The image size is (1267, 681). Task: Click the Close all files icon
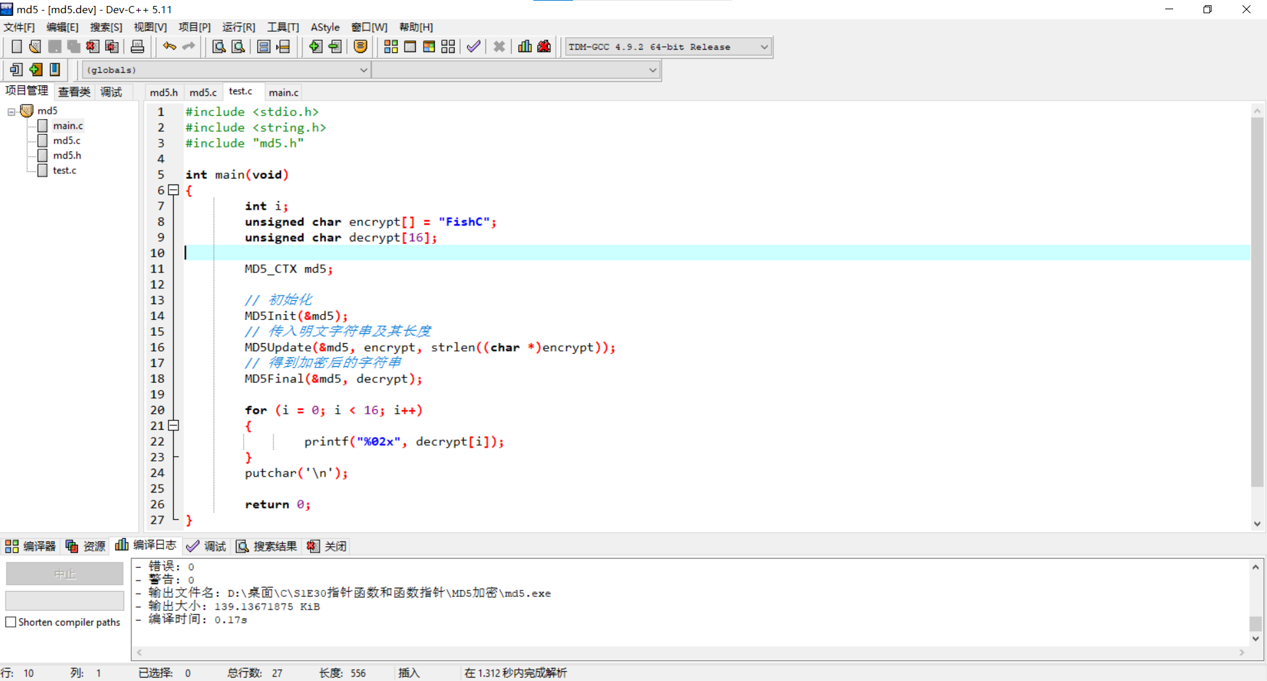112,46
